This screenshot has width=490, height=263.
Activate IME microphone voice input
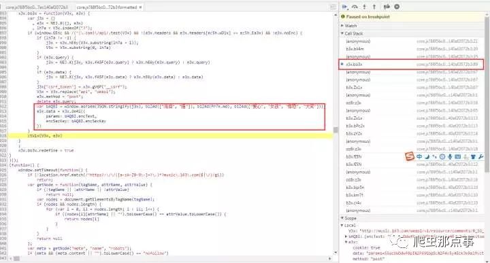click(450, 156)
